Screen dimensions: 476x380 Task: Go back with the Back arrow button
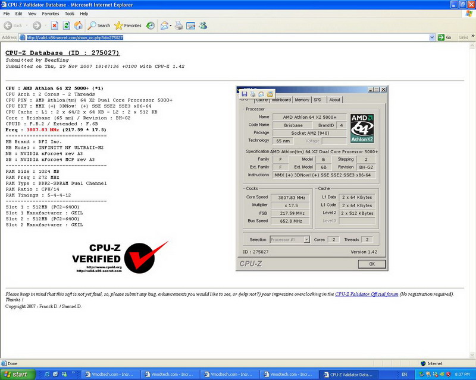tap(13, 26)
